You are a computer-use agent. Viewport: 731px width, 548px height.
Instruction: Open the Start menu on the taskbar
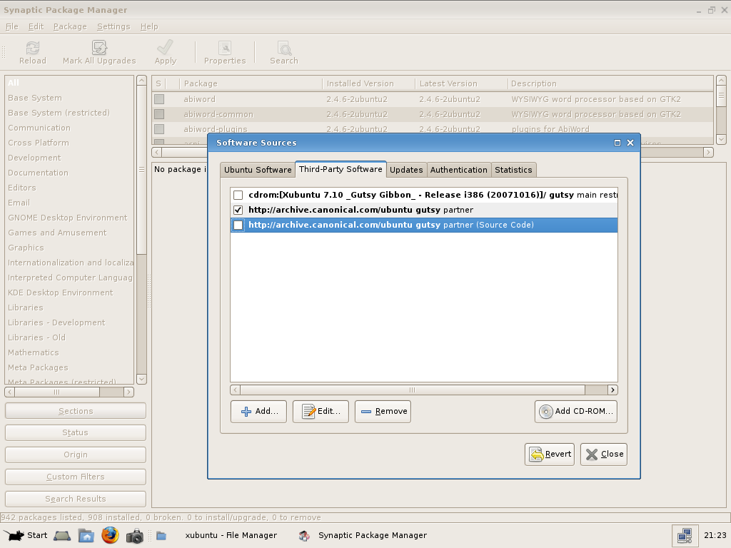[x=26, y=535]
